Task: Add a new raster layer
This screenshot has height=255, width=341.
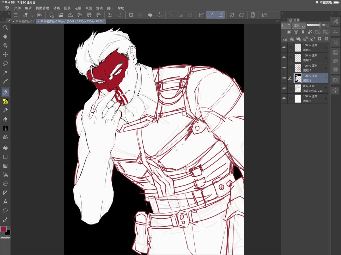Action: (x=284, y=39)
